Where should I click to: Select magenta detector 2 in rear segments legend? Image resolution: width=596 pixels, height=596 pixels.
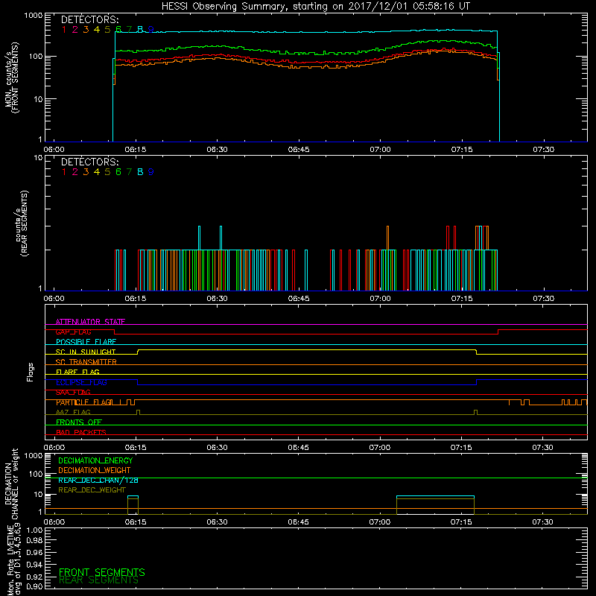(75, 172)
